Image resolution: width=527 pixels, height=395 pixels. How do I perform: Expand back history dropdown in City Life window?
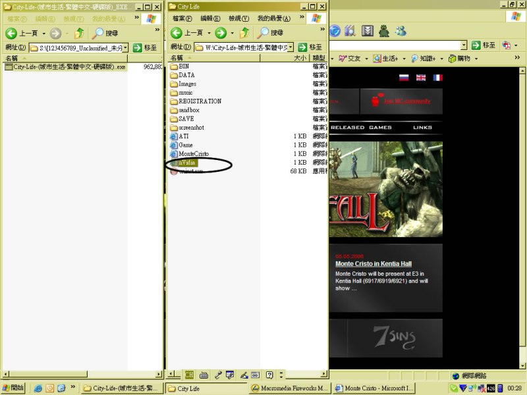click(209, 33)
